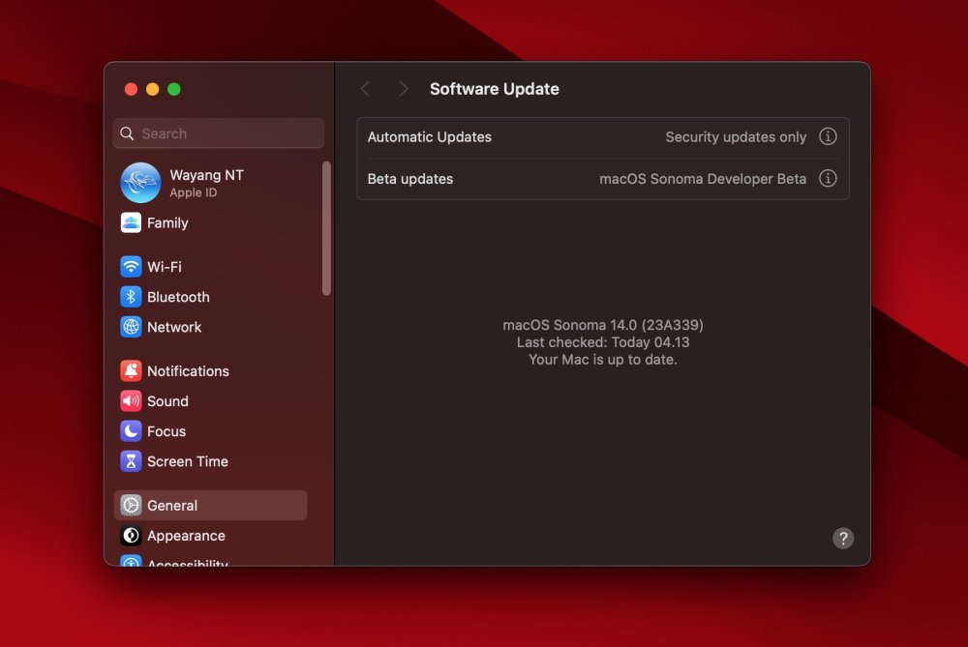
Task: Click inside the Search field
Action: 219,133
